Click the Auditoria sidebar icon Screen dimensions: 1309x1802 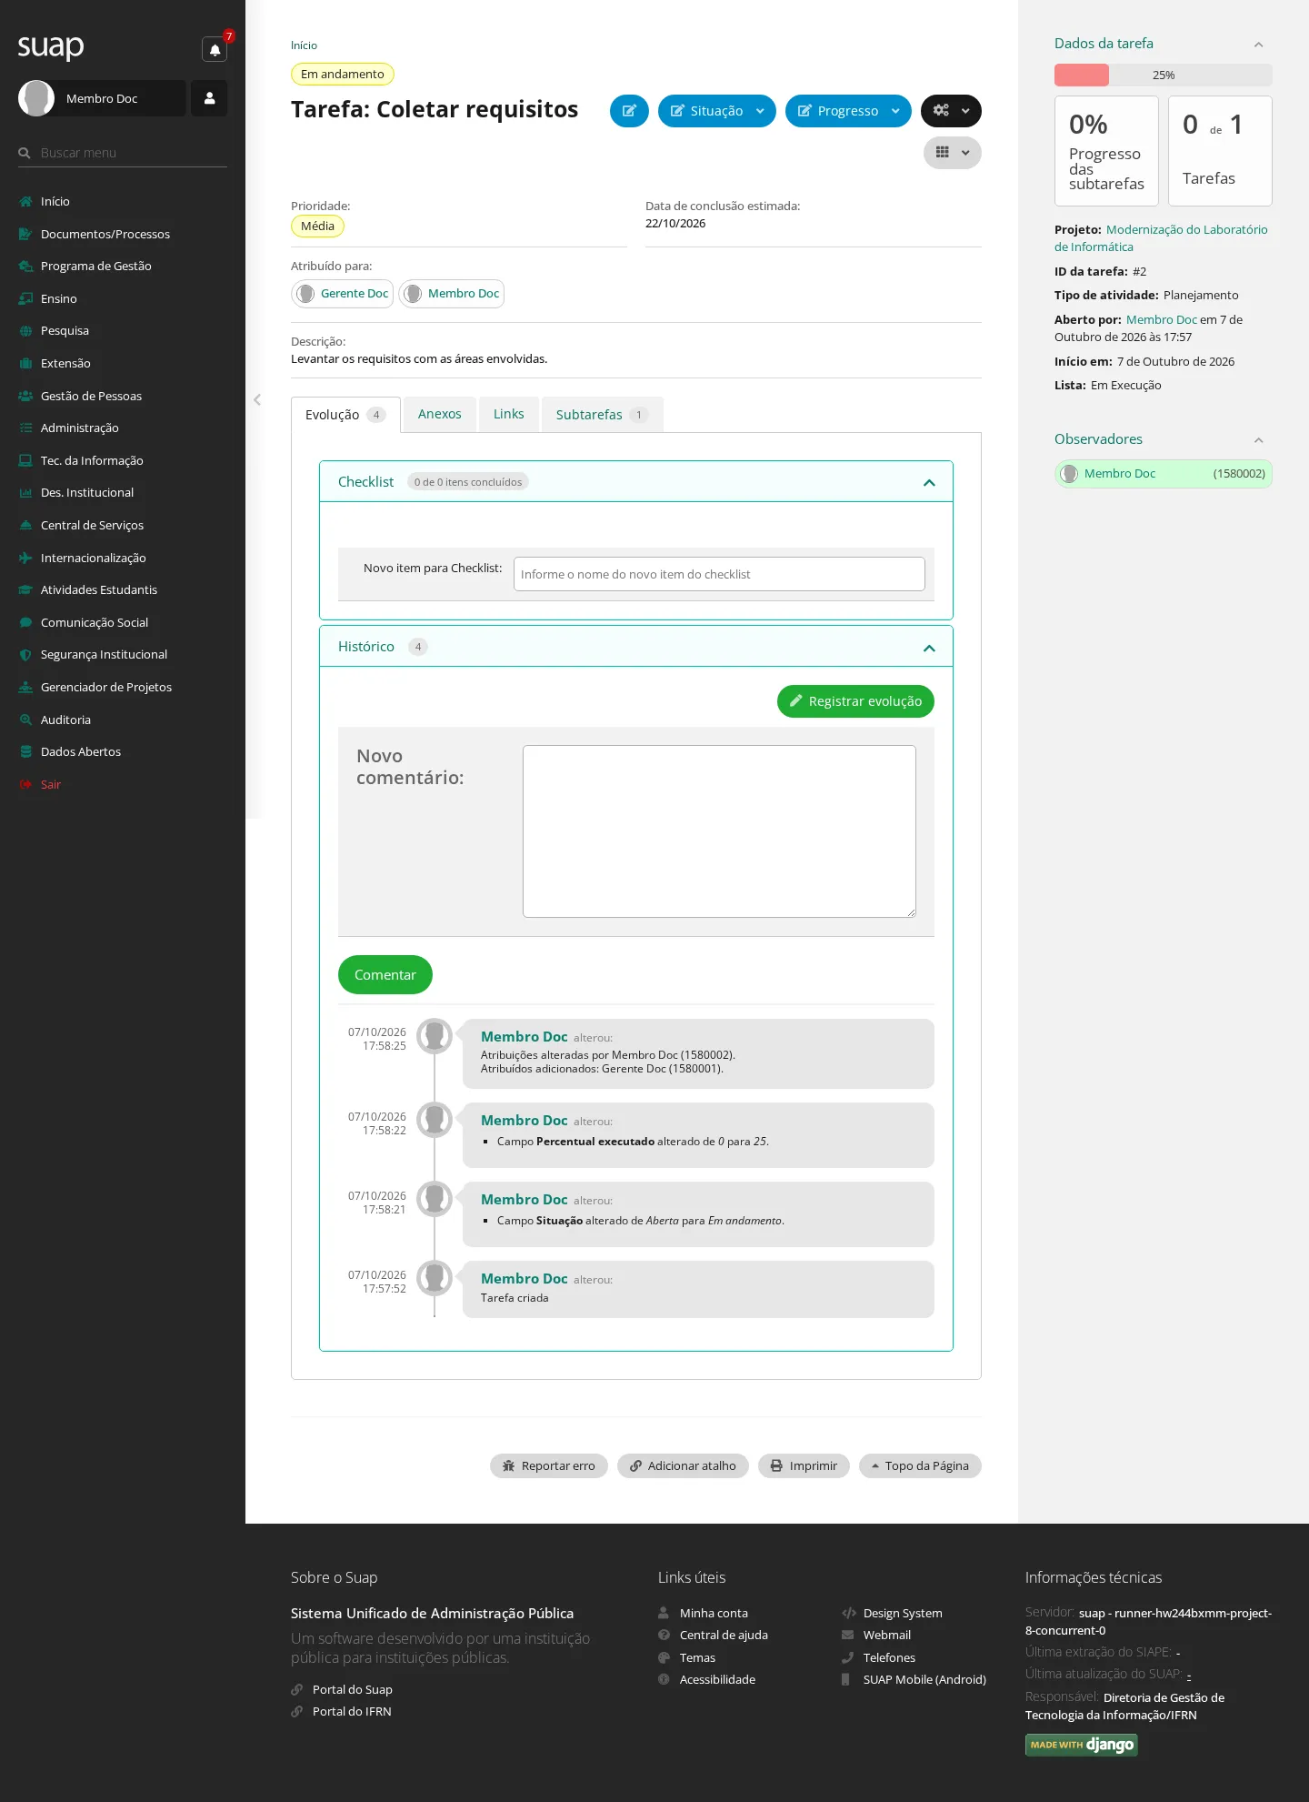(x=25, y=720)
